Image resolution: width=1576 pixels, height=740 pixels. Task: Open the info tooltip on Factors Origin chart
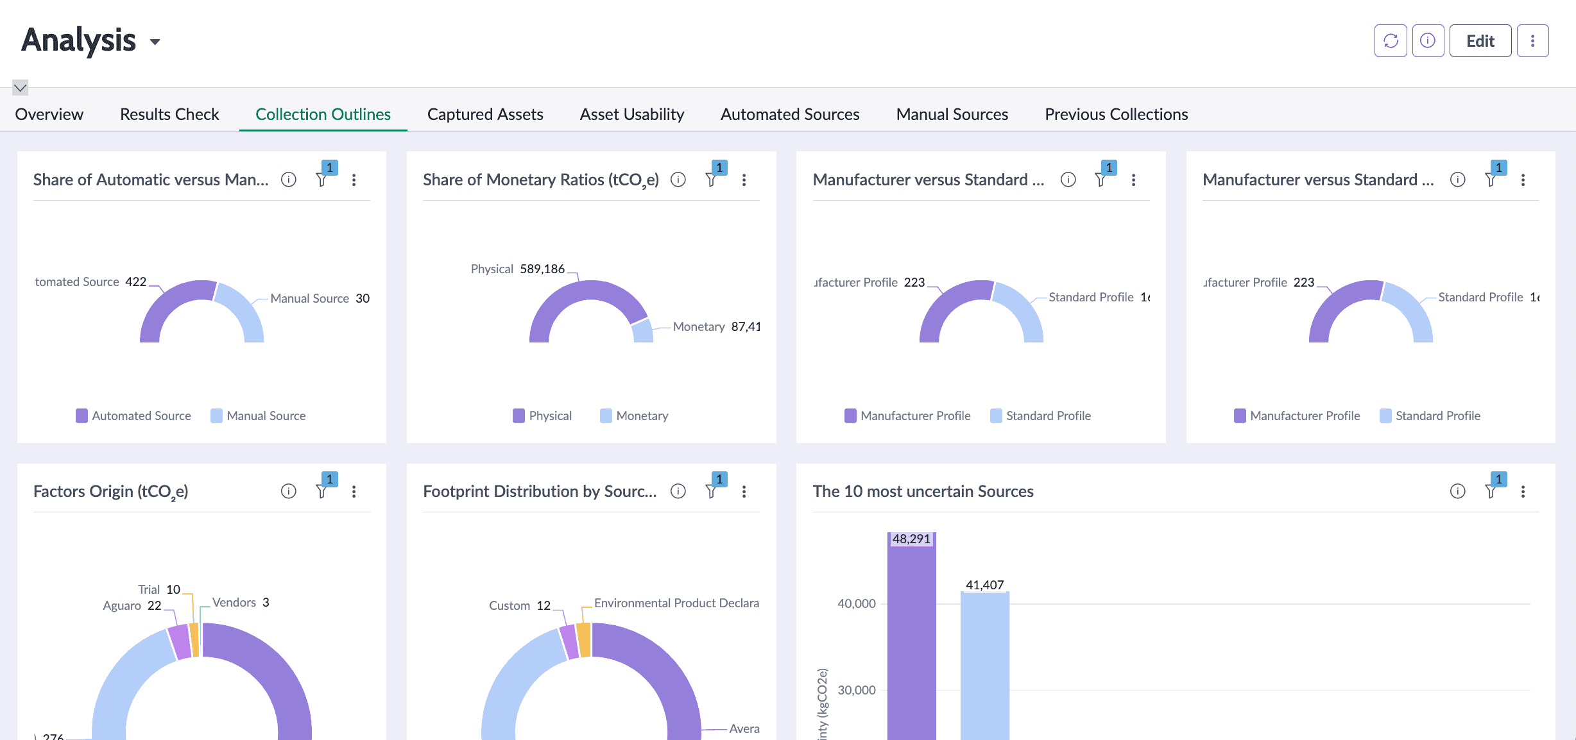[288, 491]
